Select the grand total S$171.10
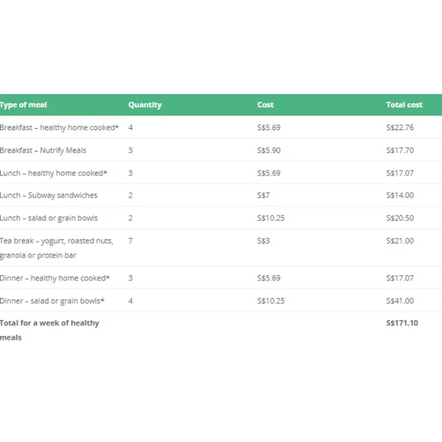442x442 pixels. (401, 323)
